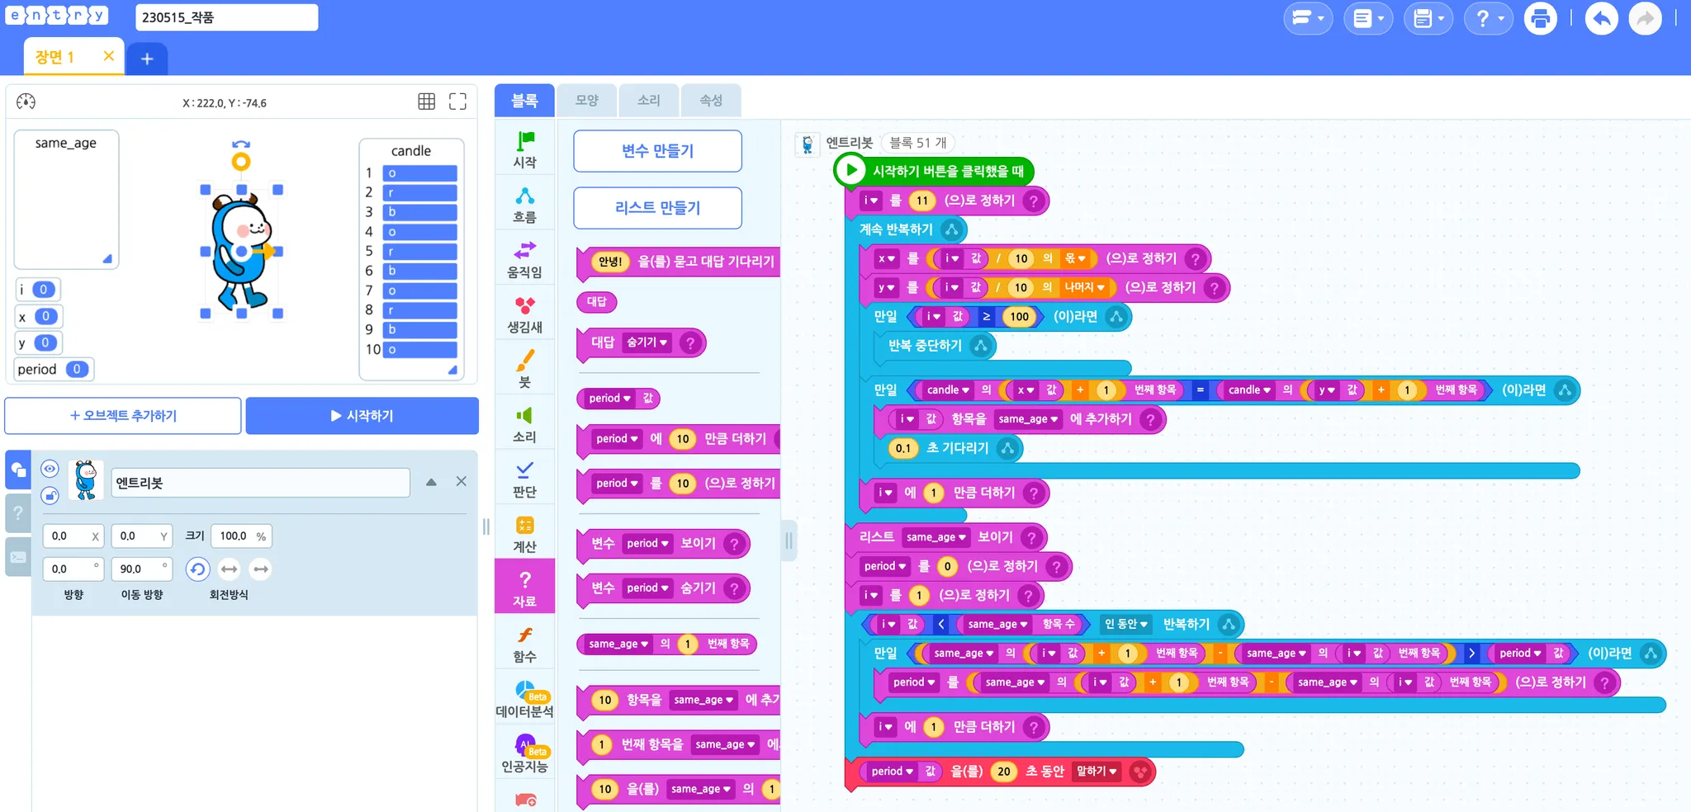Switch to the 모양 tab
Image resolution: width=1691 pixels, height=812 pixels.
pos(587,101)
